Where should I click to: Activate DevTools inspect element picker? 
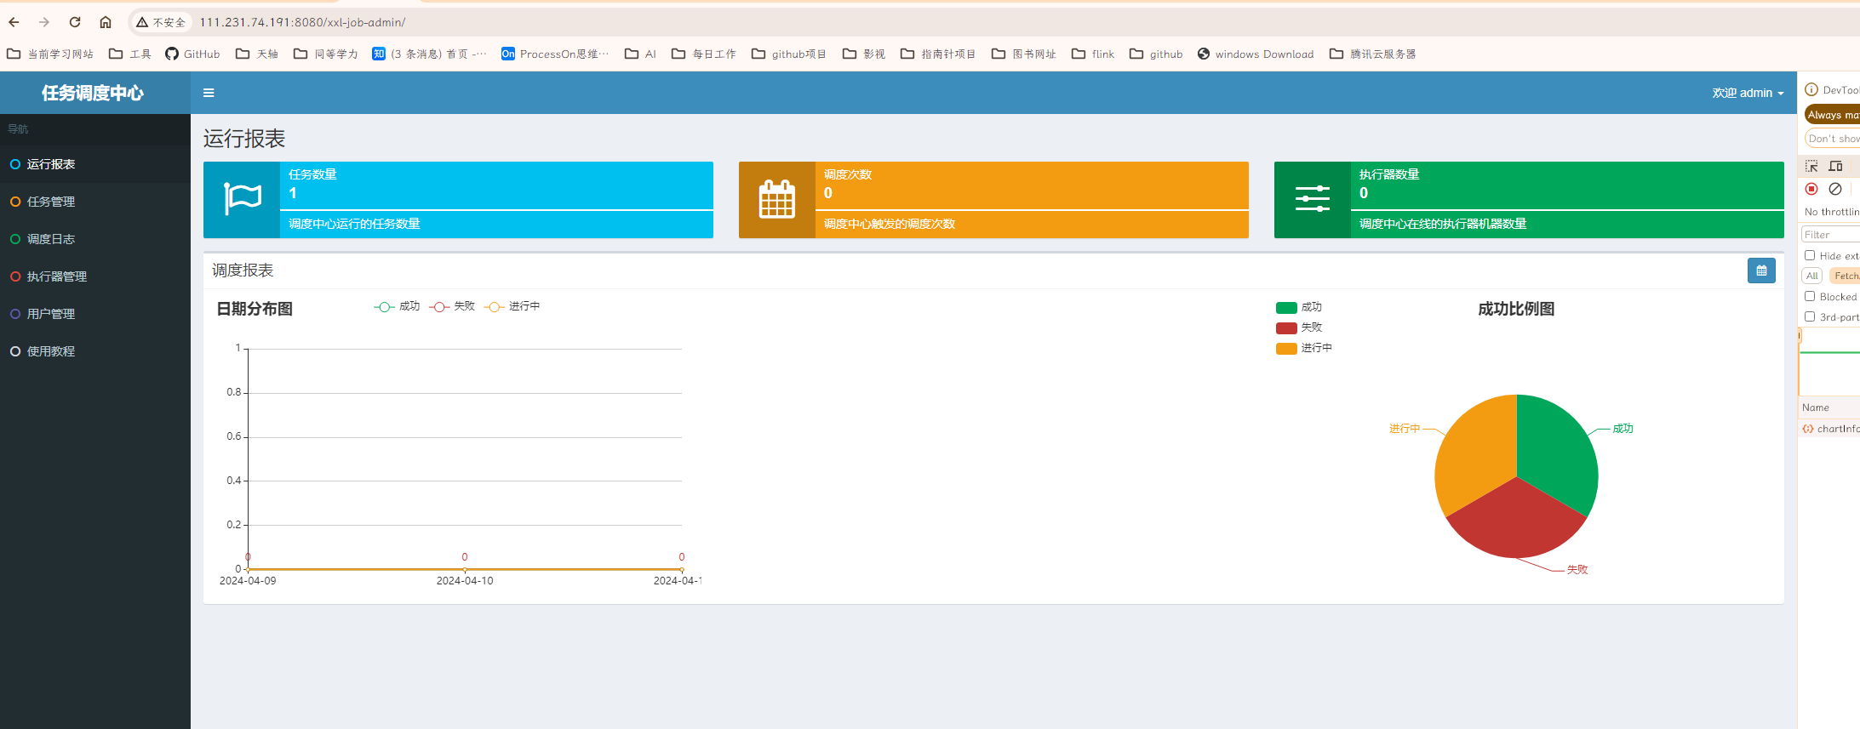[x=1811, y=166]
